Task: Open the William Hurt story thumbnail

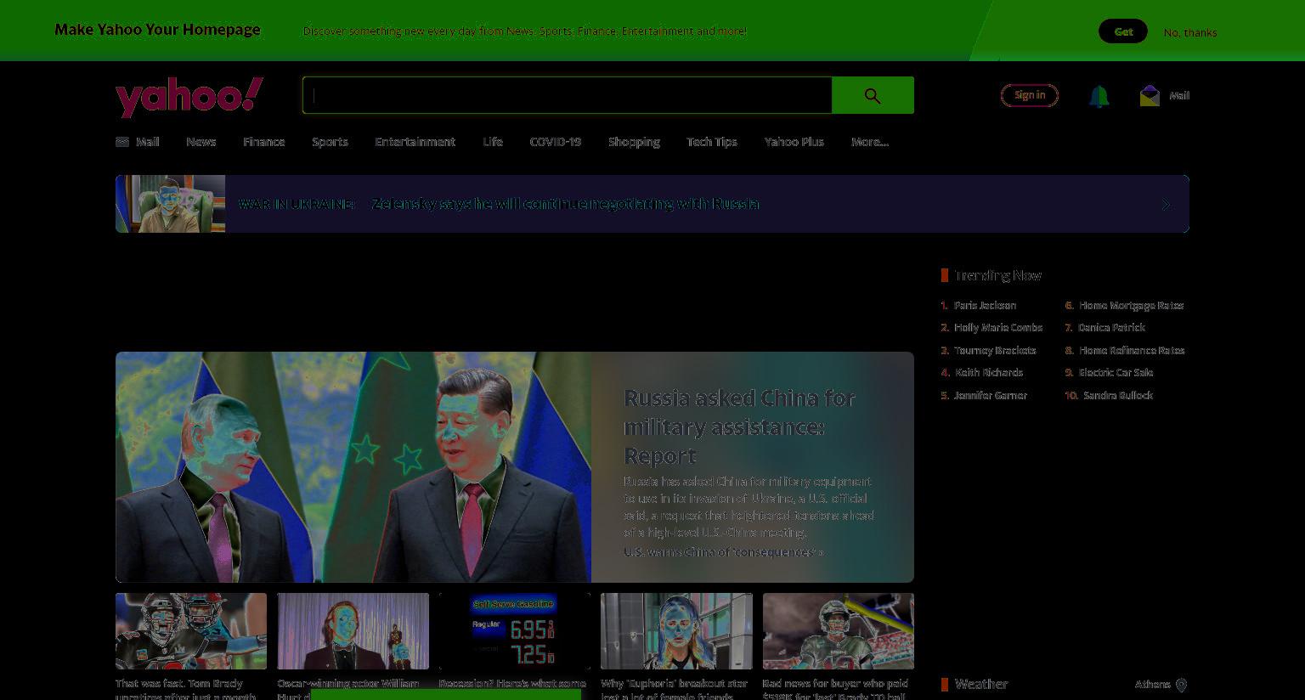Action: pos(353,631)
